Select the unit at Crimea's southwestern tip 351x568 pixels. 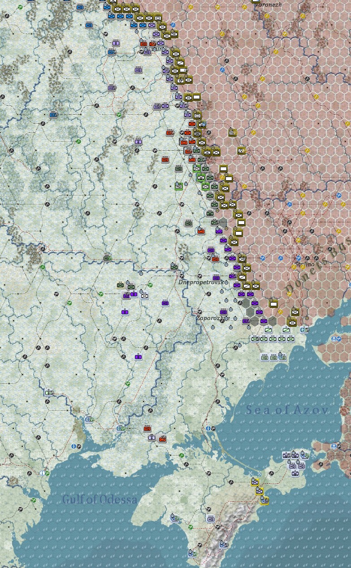pyautogui.click(x=192, y=554)
